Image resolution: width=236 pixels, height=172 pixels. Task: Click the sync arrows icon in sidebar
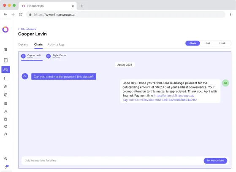5,134
